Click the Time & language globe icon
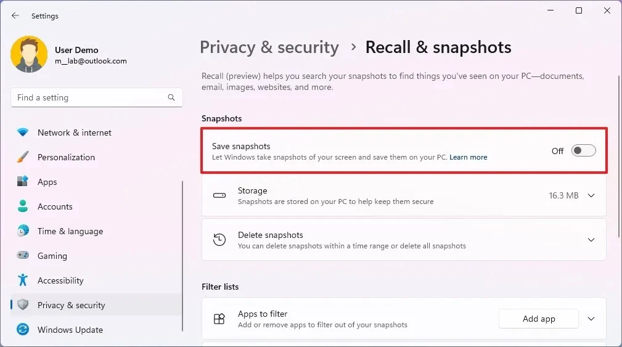 click(23, 231)
